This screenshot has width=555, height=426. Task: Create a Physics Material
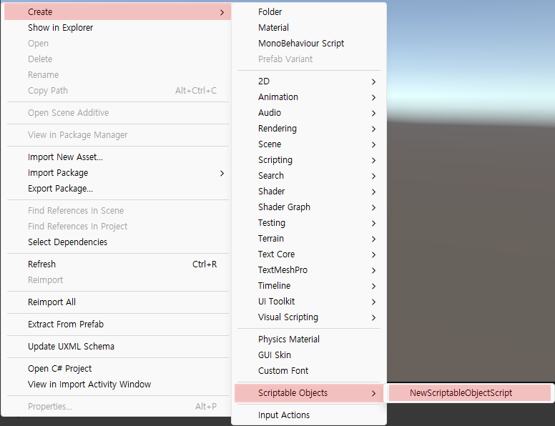click(x=309, y=340)
